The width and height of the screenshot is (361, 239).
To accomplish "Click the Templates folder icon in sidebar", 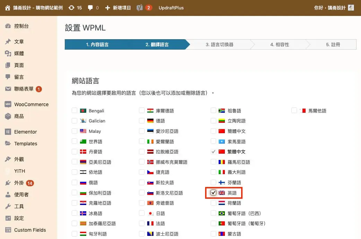I will [8, 144].
